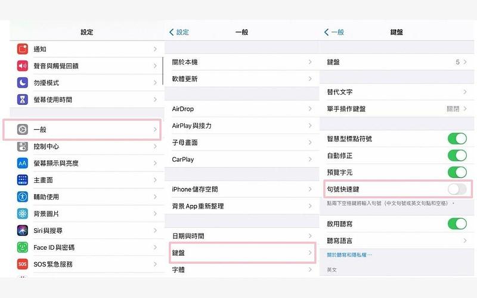Tap the Siri與搜尋 icon
This screenshot has width=477, height=298.
coord(23,230)
